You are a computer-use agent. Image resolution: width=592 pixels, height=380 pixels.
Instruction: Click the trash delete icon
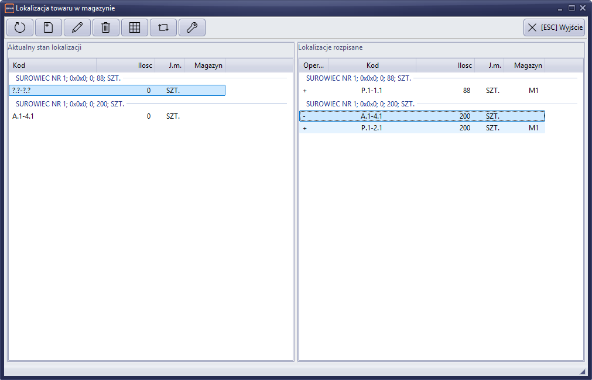point(106,27)
